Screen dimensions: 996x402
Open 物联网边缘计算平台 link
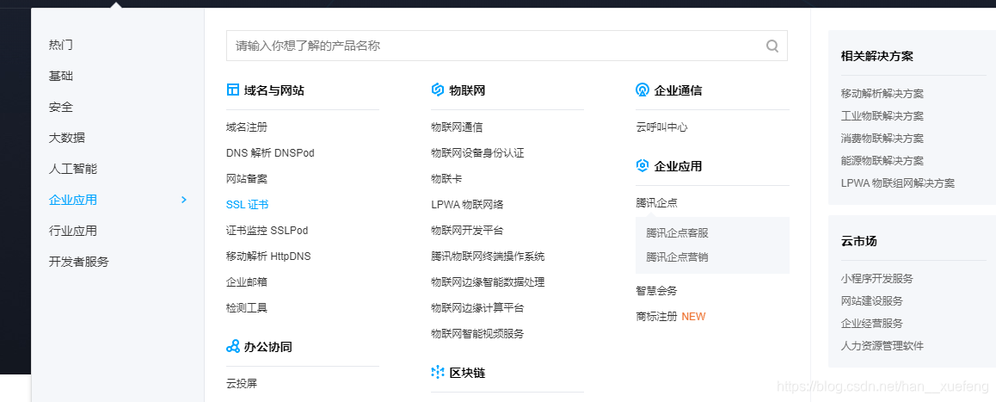pyautogui.click(x=477, y=308)
